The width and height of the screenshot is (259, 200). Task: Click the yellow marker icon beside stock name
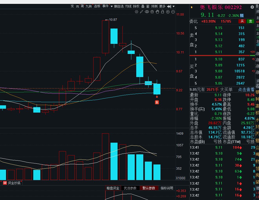[192, 7]
